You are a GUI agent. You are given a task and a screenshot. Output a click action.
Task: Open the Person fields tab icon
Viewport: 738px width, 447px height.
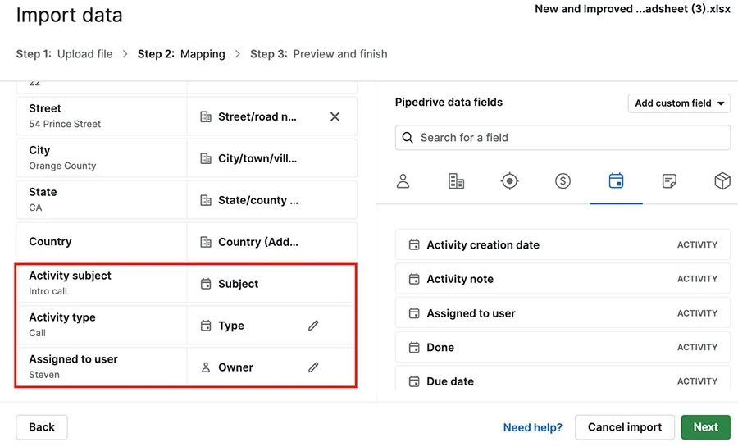[x=403, y=181]
